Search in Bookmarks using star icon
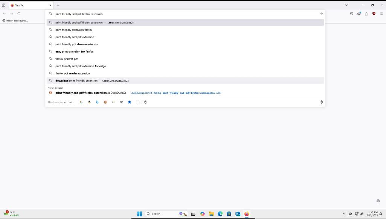This screenshot has height=219, width=386. [130, 102]
